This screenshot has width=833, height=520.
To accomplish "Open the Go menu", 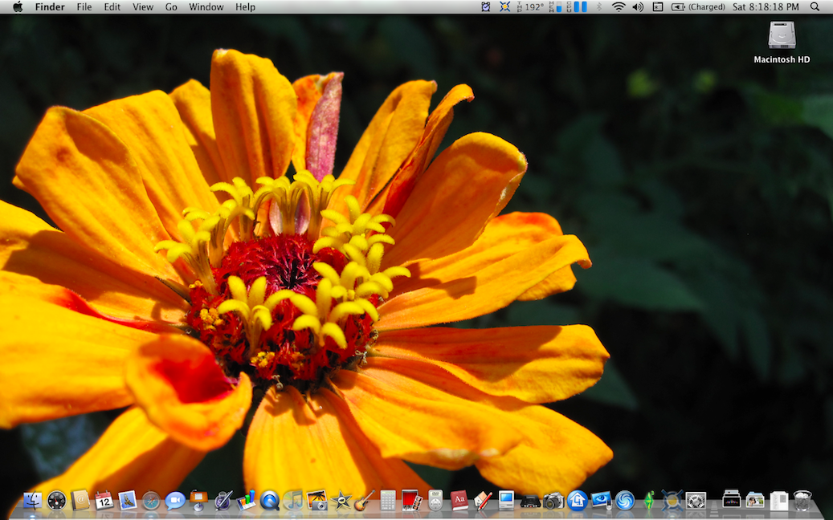I will click(x=171, y=7).
